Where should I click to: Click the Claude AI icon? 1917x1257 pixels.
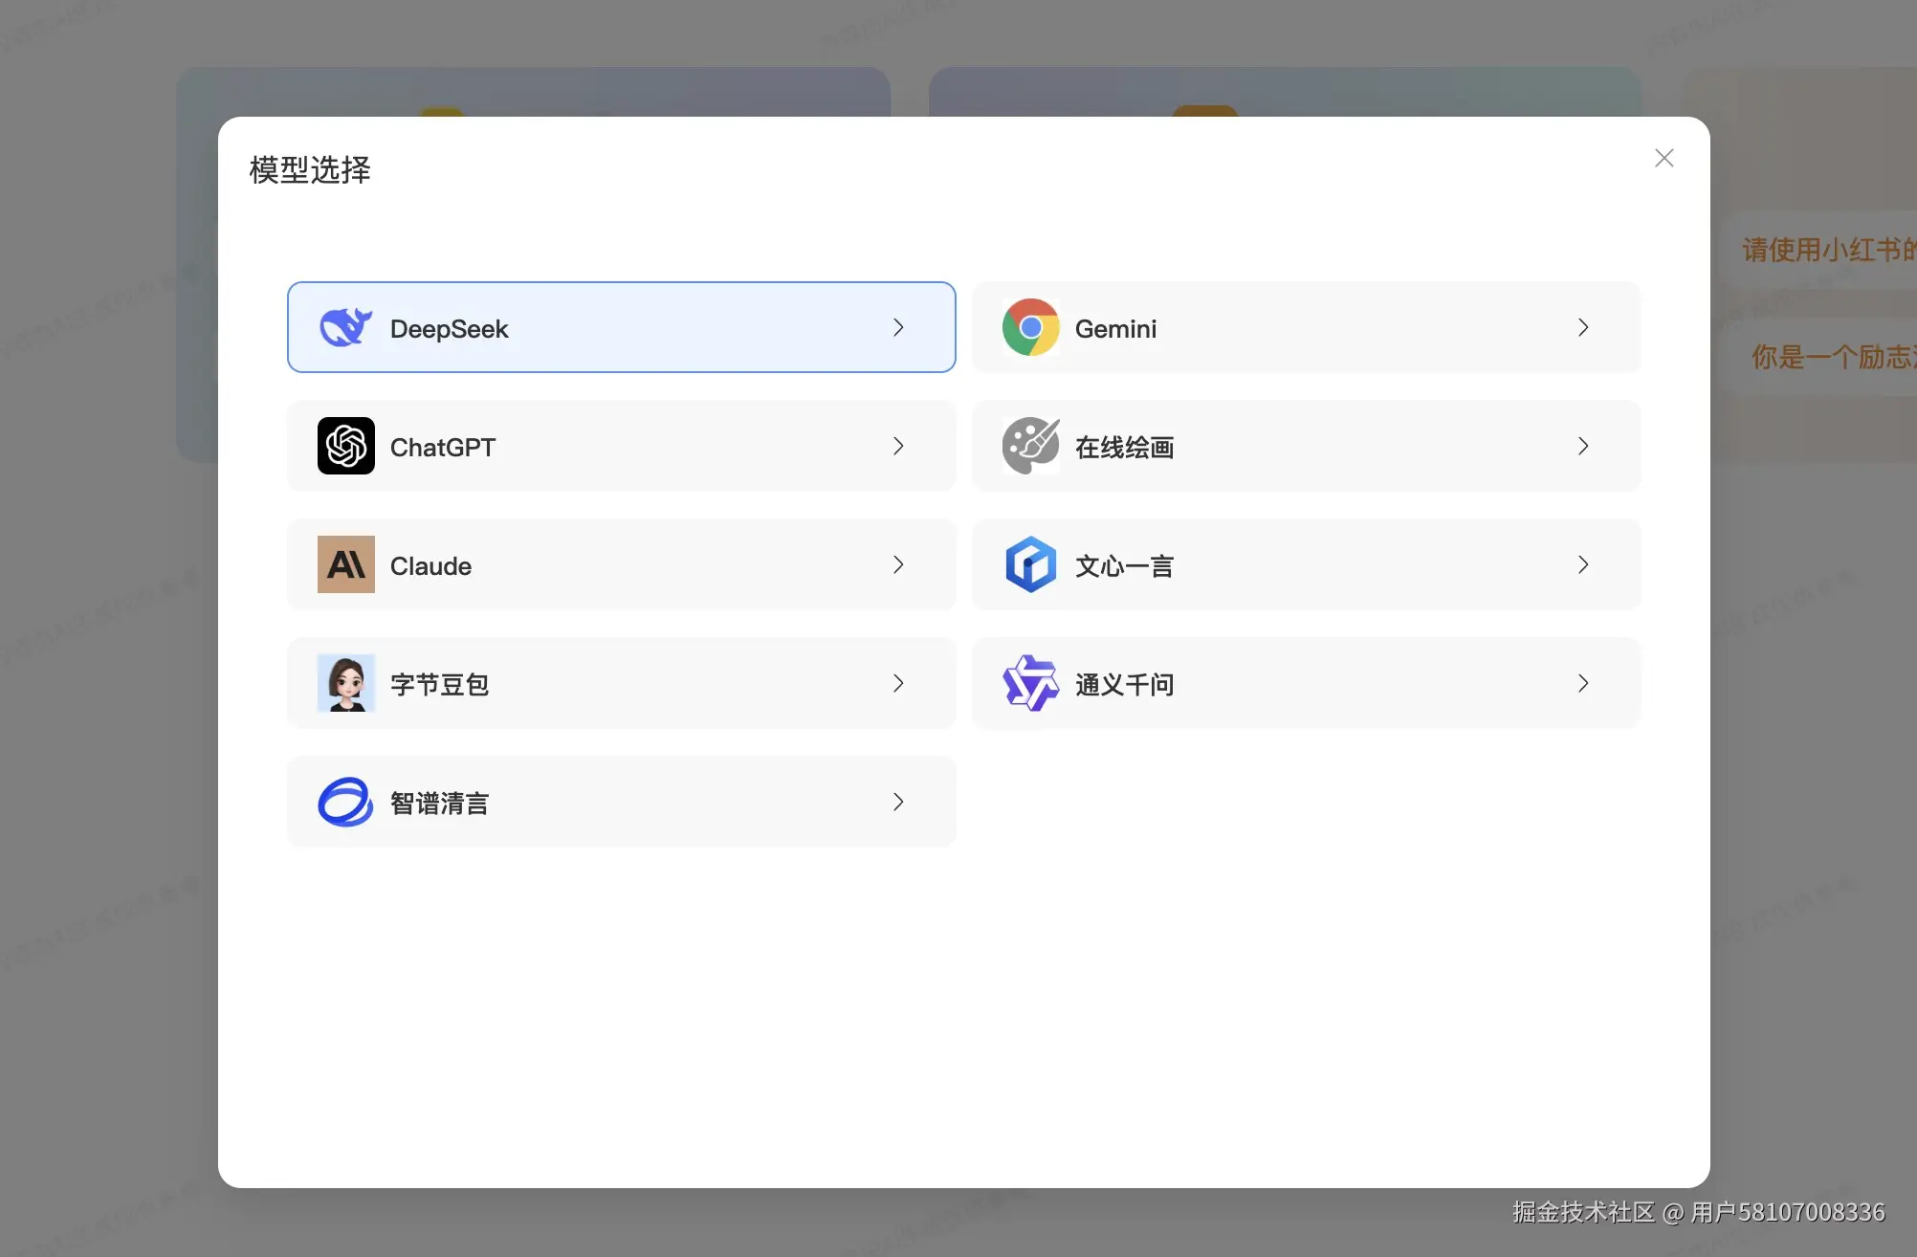(345, 564)
